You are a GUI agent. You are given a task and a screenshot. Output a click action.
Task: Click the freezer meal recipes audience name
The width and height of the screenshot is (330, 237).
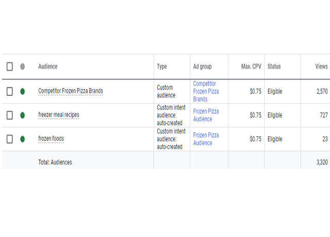(x=59, y=115)
